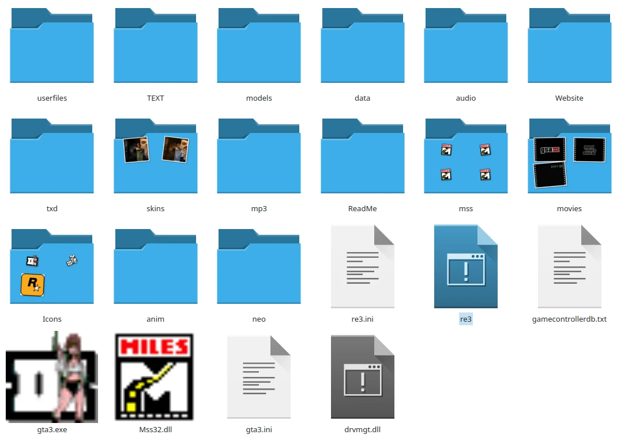This screenshot has width=617, height=446.
Task: Select the re3.ini text file icon
Action: (362, 266)
